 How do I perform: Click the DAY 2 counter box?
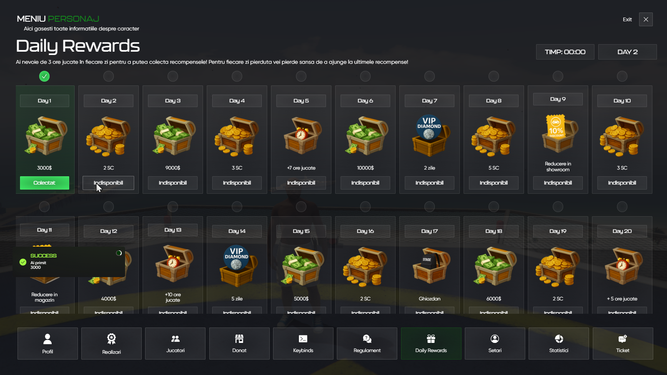(627, 52)
